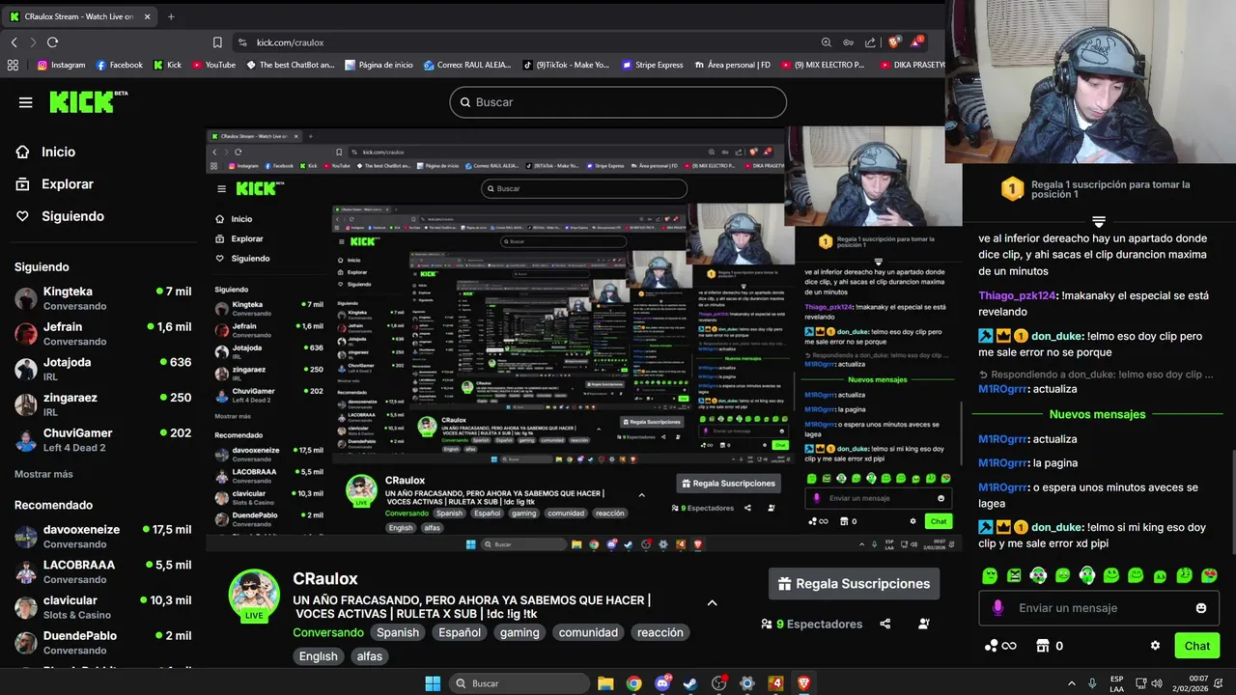Open the YouTube bookmark
Viewport: 1236px width, 695px height.
coord(213,65)
